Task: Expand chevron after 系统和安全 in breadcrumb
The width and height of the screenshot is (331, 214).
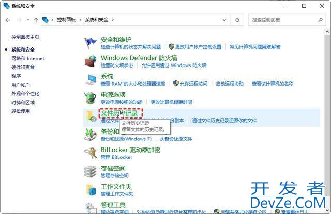Action: (113, 20)
